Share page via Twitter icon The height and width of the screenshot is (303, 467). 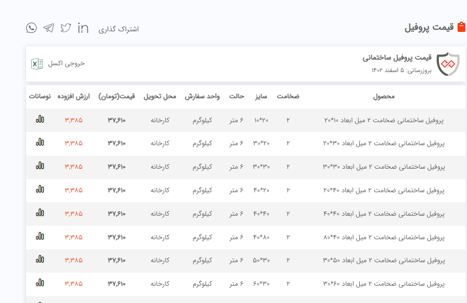(x=65, y=28)
